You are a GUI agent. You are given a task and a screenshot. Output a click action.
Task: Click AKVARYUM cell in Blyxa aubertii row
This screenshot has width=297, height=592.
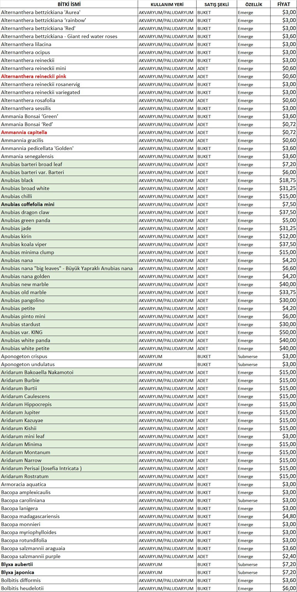(150, 564)
